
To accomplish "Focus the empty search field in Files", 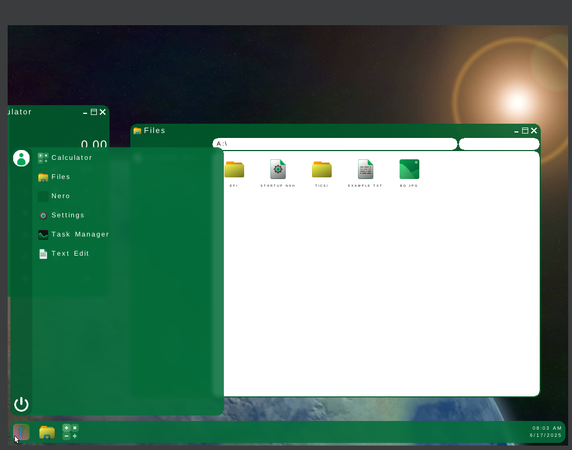I will point(499,144).
